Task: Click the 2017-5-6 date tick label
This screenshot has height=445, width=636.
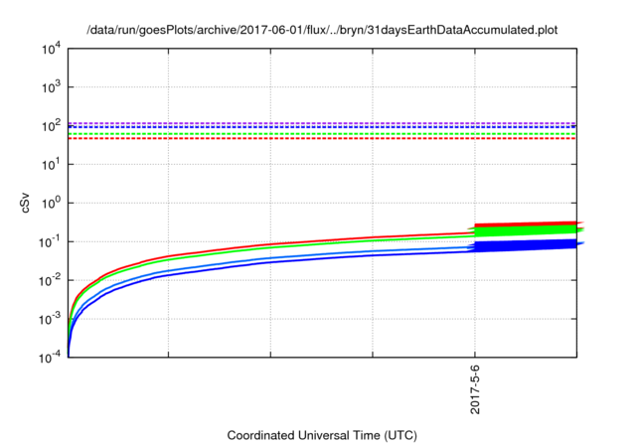Action: 475,389
